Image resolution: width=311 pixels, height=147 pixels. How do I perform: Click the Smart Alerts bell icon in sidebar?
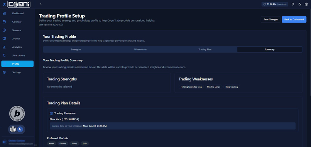(4, 55)
